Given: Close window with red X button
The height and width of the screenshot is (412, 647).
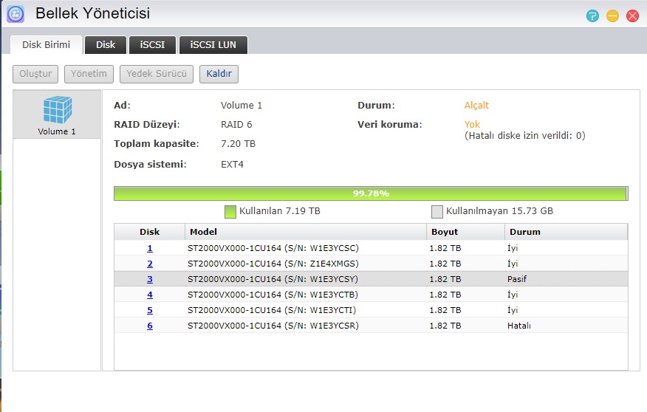Looking at the screenshot, I should (x=632, y=16).
